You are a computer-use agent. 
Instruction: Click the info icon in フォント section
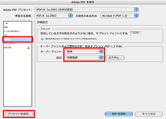click(x=42, y=39)
